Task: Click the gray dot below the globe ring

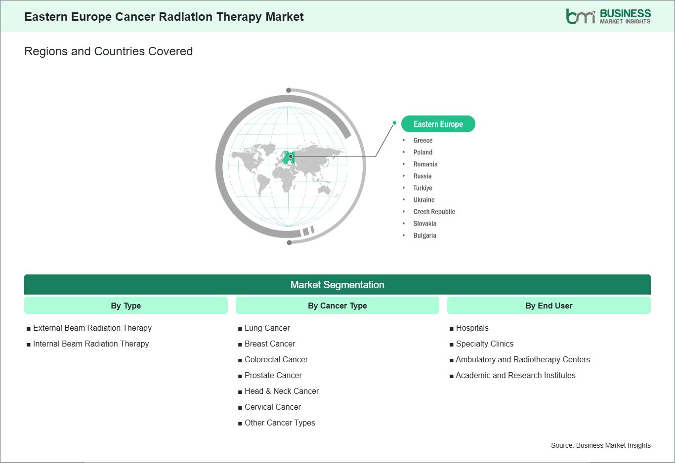Action: [x=289, y=242]
